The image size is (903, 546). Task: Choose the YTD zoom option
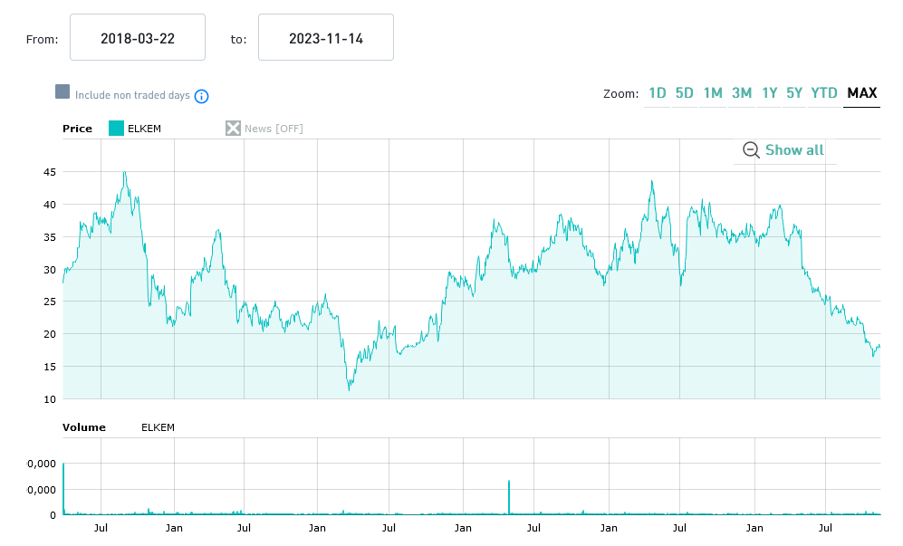pos(824,93)
